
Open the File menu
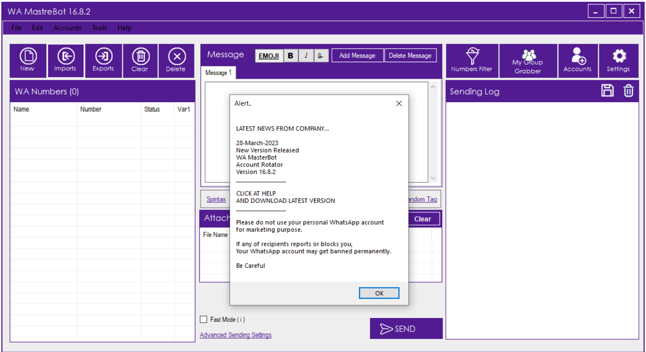(16, 28)
